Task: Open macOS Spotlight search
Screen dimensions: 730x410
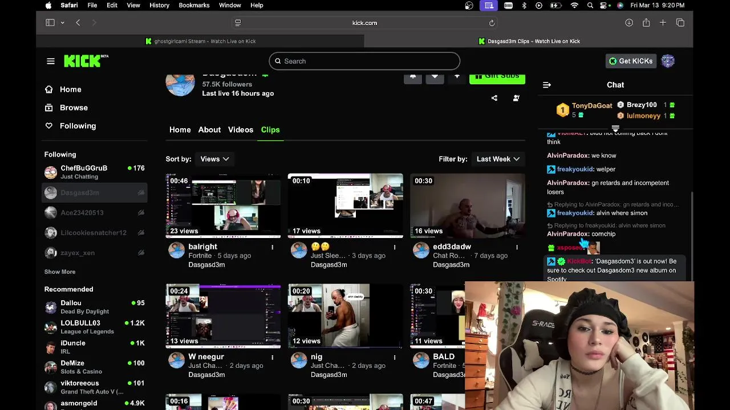Action: tap(590, 5)
